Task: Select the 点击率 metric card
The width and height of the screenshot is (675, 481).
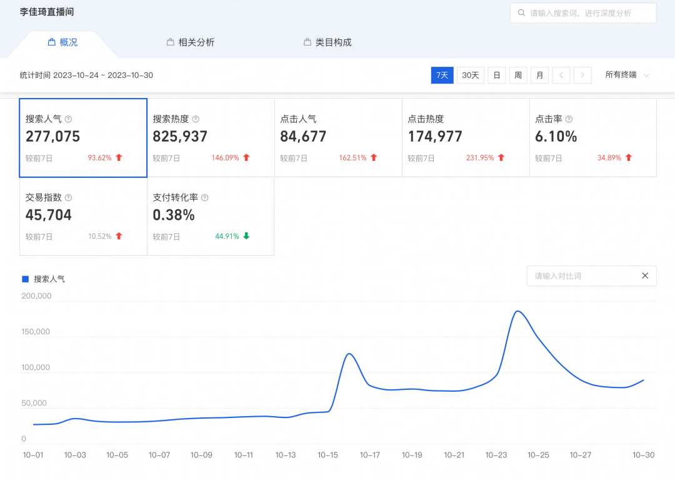Action: [x=593, y=137]
